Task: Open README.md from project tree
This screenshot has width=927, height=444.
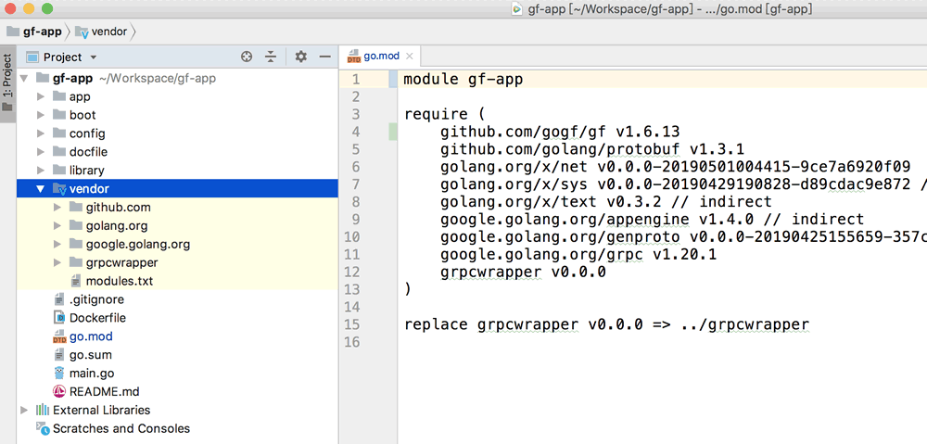Action: [x=104, y=392]
